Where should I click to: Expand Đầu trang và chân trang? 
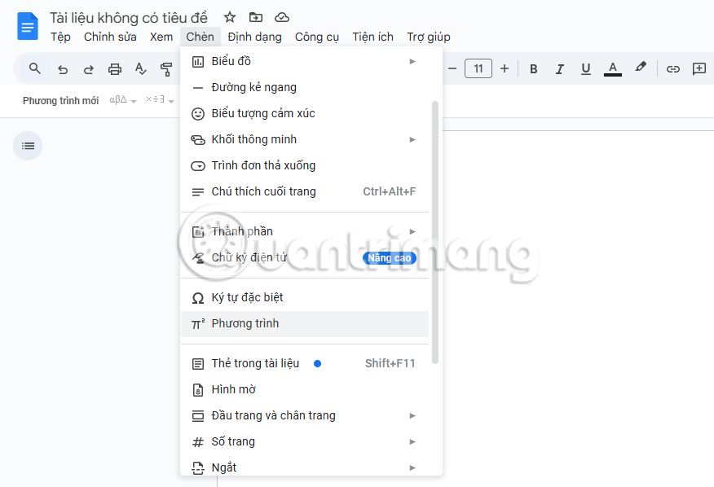click(305, 415)
